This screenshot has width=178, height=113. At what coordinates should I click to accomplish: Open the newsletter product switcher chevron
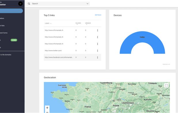pyautogui.click(x=20, y=4)
